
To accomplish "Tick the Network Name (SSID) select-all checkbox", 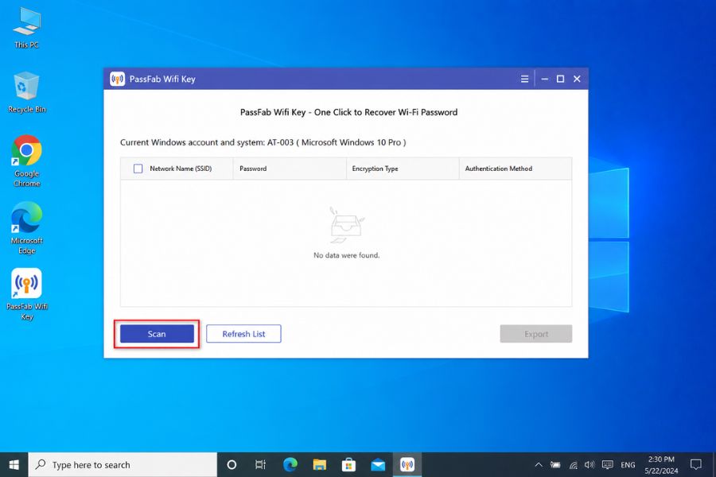I will (x=138, y=169).
